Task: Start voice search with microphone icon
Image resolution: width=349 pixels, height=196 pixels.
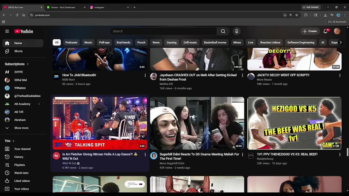Action: pyautogui.click(x=237, y=31)
